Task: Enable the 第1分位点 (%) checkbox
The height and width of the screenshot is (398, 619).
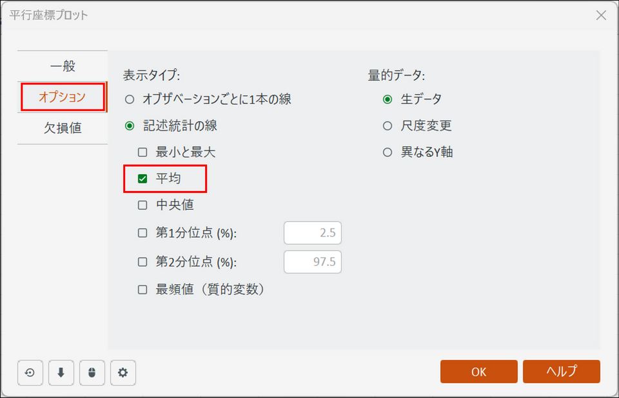Action: (x=142, y=233)
